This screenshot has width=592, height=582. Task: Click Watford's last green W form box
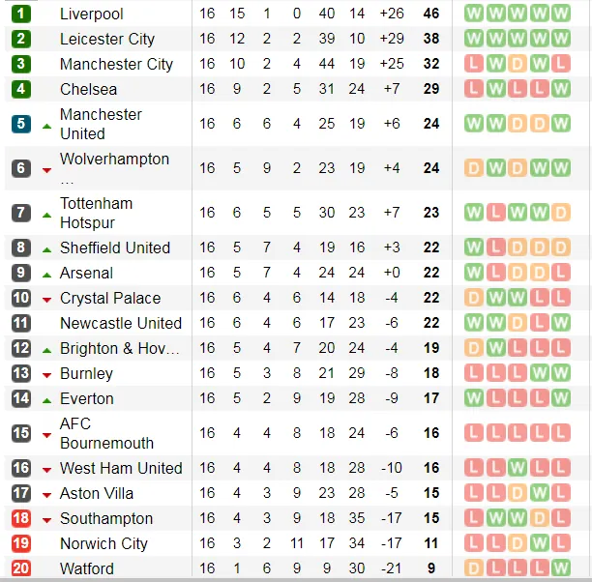(563, 568)
